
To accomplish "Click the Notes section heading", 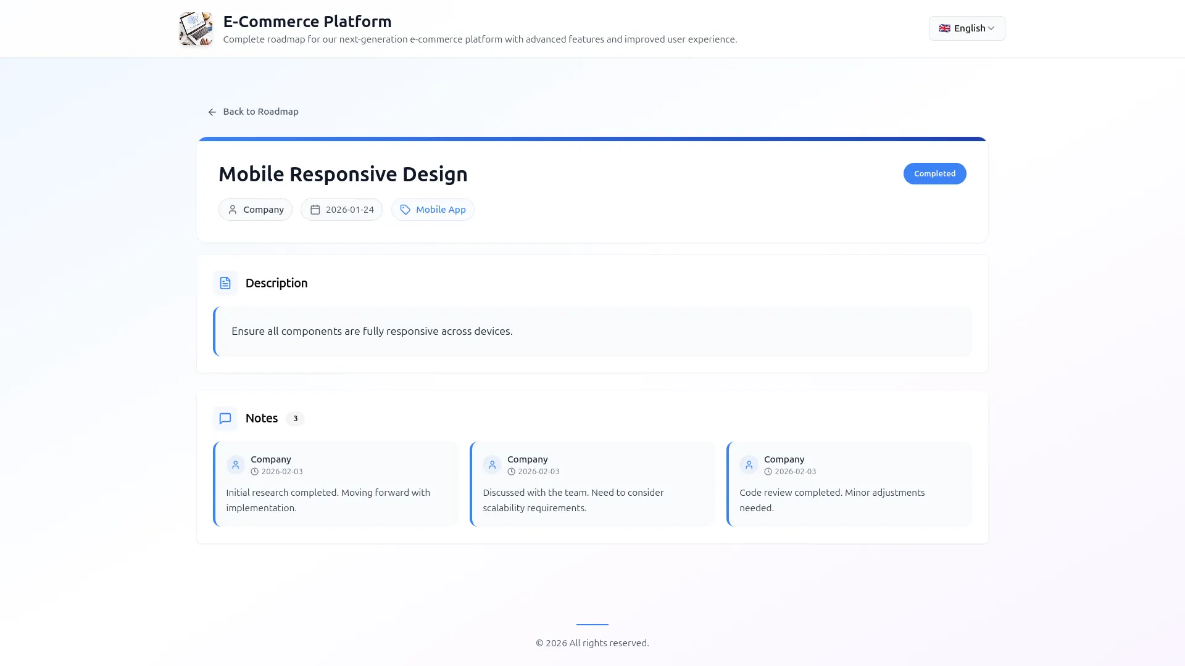I will [x=262, y=418].
